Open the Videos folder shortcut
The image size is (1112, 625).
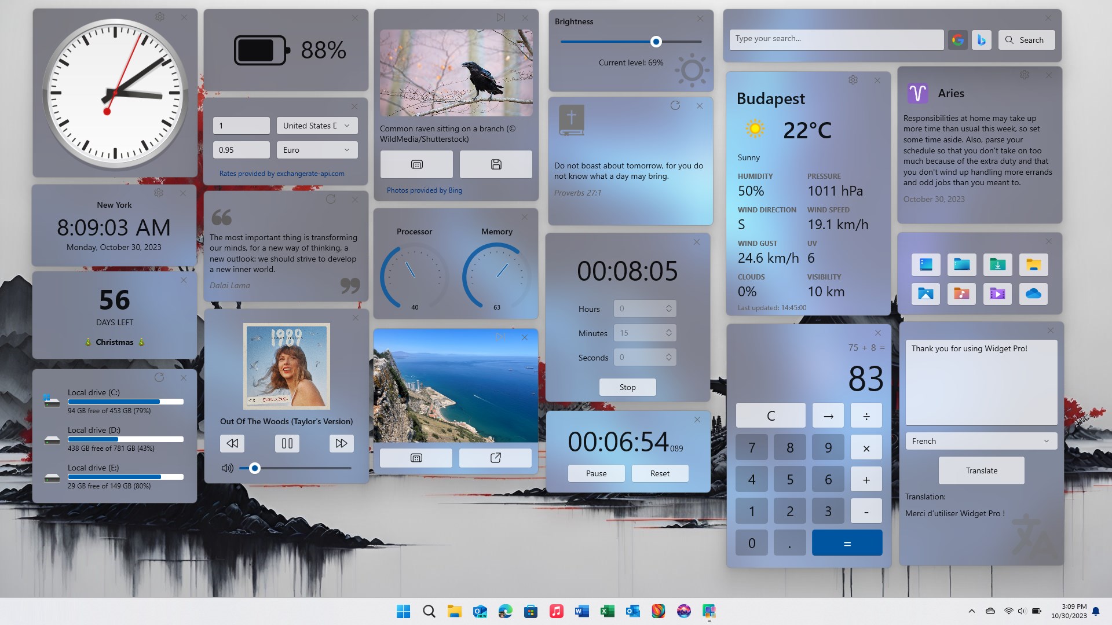(997, 294)
